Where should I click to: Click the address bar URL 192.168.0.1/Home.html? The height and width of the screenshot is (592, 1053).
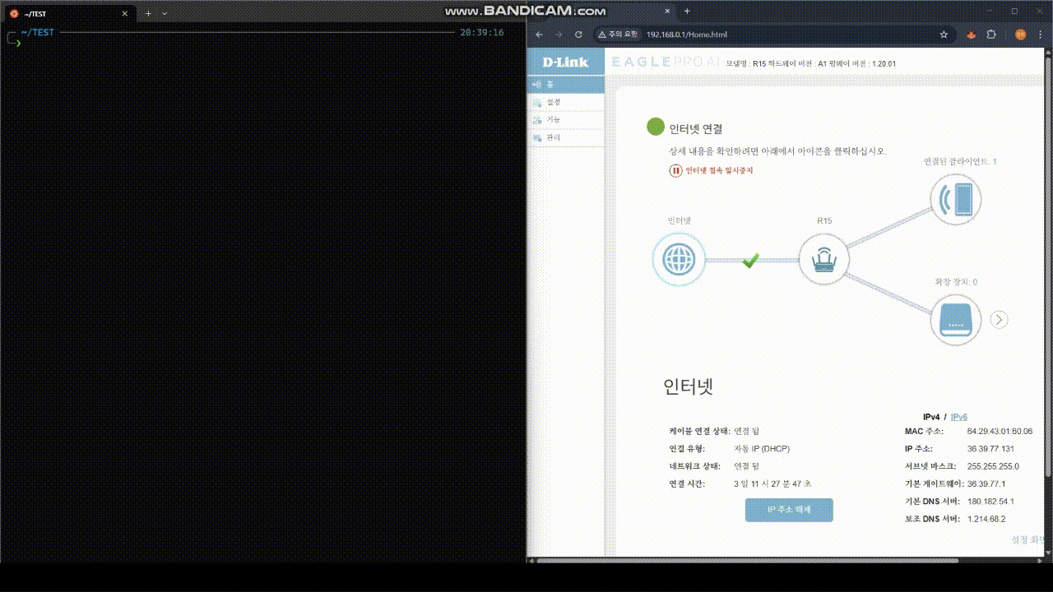click(687, 35)
